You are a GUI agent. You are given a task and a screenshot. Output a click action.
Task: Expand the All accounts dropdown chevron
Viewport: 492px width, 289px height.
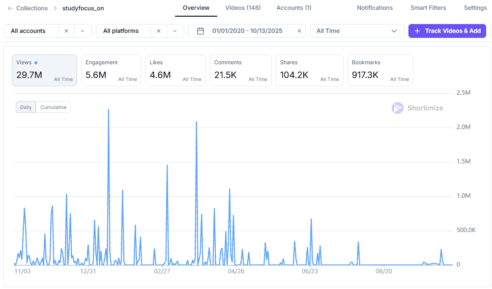click(x=83, y=31)
